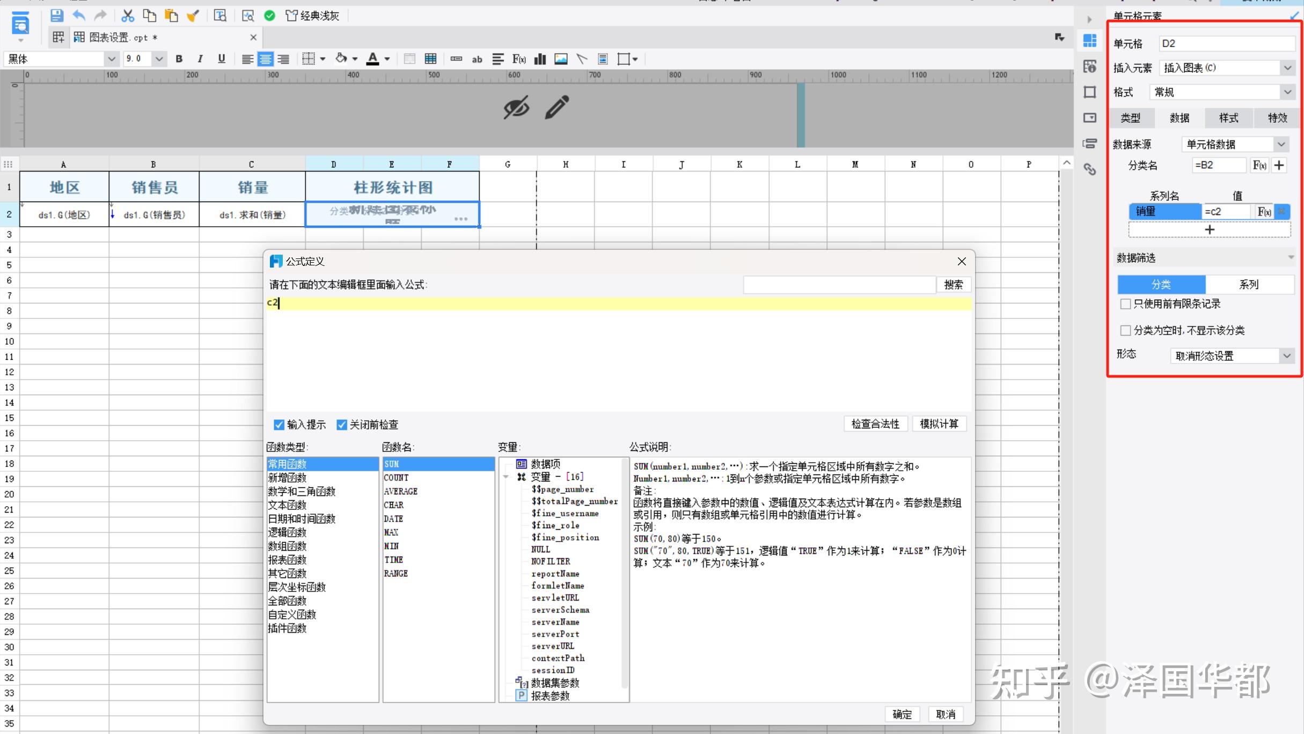Disable the 关闭前检查 checkbox
Screen dimensions: 1304x734
(x=341, y=424)
